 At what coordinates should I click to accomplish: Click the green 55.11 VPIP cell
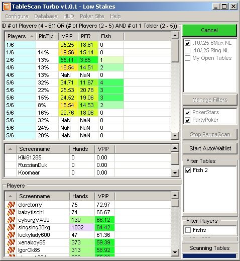[68, 60]
